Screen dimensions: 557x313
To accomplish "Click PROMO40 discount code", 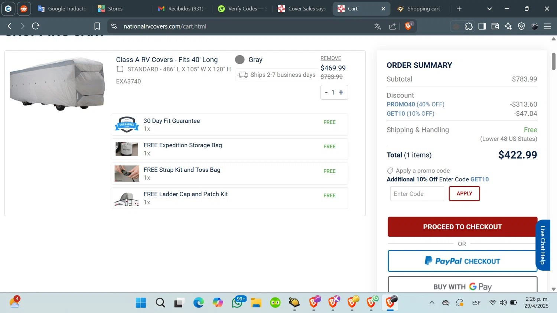I will click(401, 105).
